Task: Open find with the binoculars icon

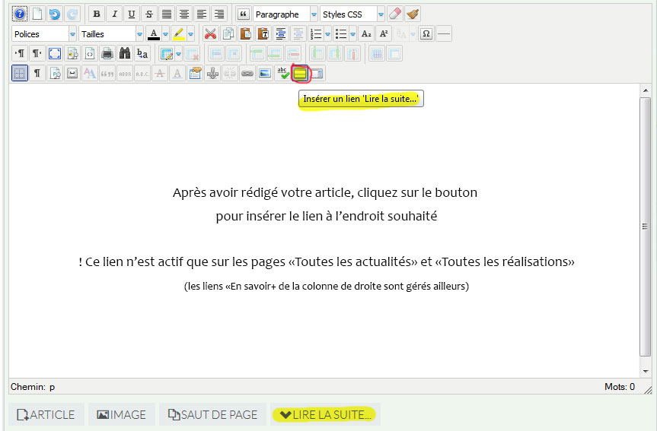Action: tap(124, 54)
